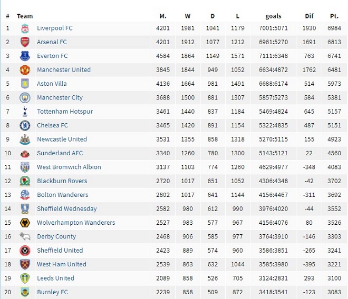Sort table by goals column header
The height and width of the screenshot is (299, 348).
point(274,16)
